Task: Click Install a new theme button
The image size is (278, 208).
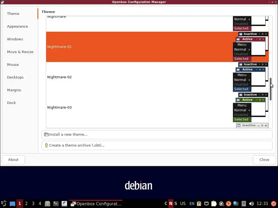Action: point(157,135)
